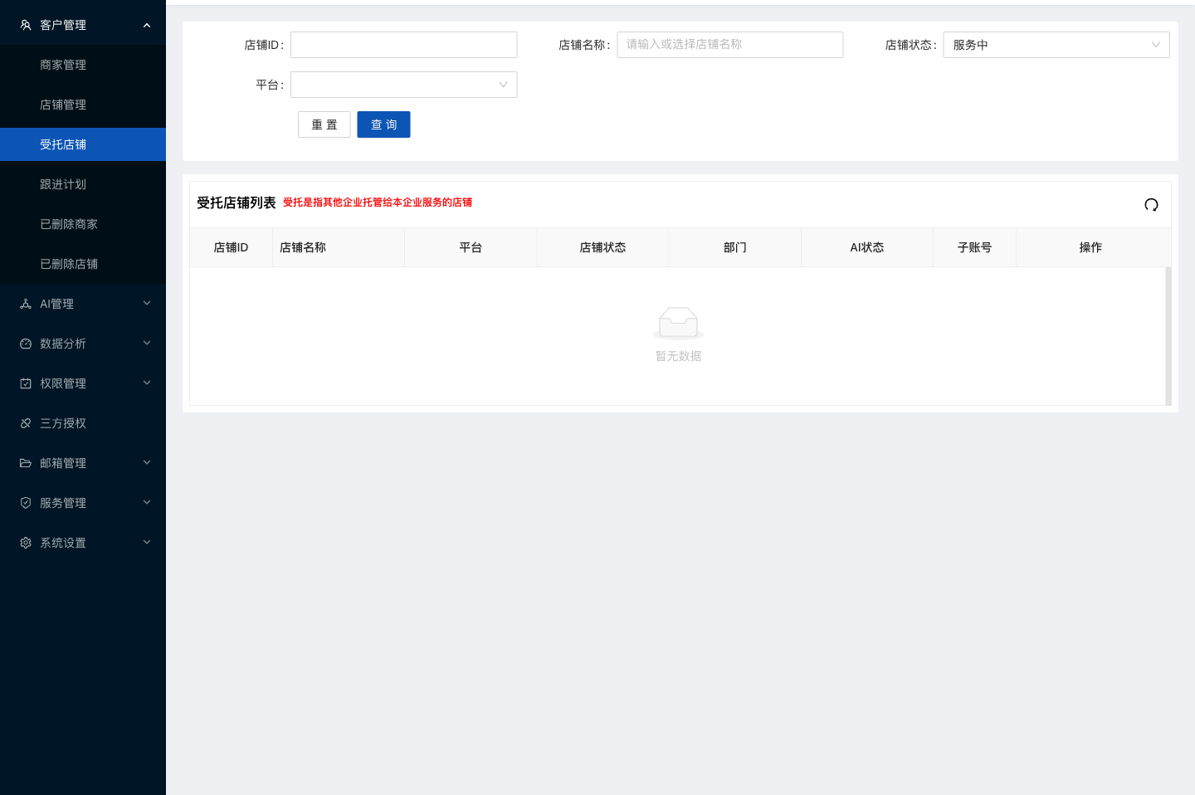Open the 店铺状态 dropdown showing 服务中
This screenshot has height=795, width=1195.
[1056, 45]
